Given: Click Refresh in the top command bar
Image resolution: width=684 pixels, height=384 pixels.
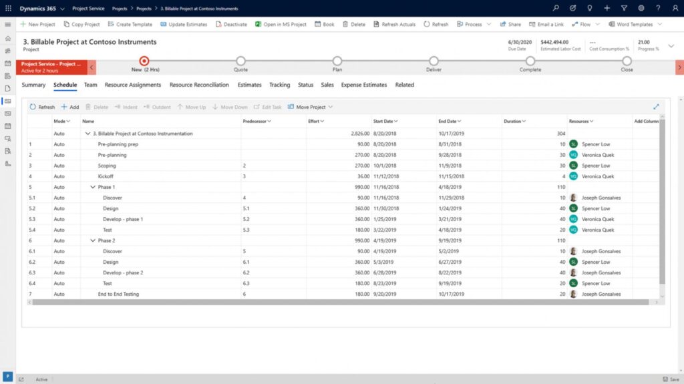Looking at the screenshot, I should (436, 25).
